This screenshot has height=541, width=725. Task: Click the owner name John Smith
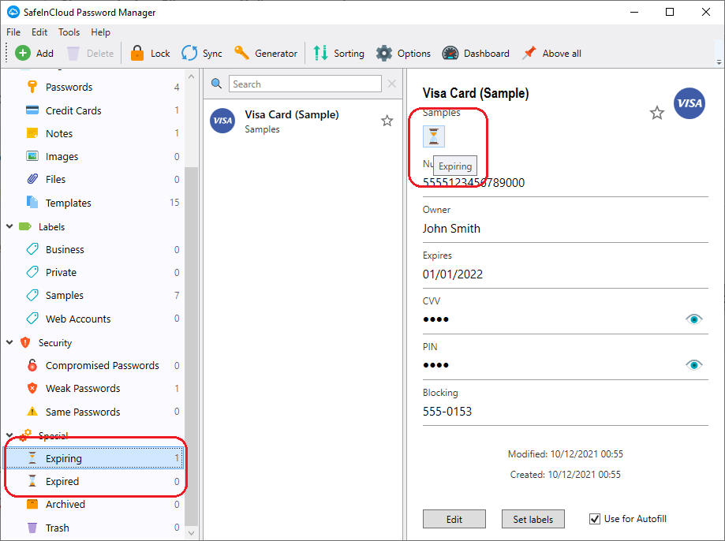451,229
